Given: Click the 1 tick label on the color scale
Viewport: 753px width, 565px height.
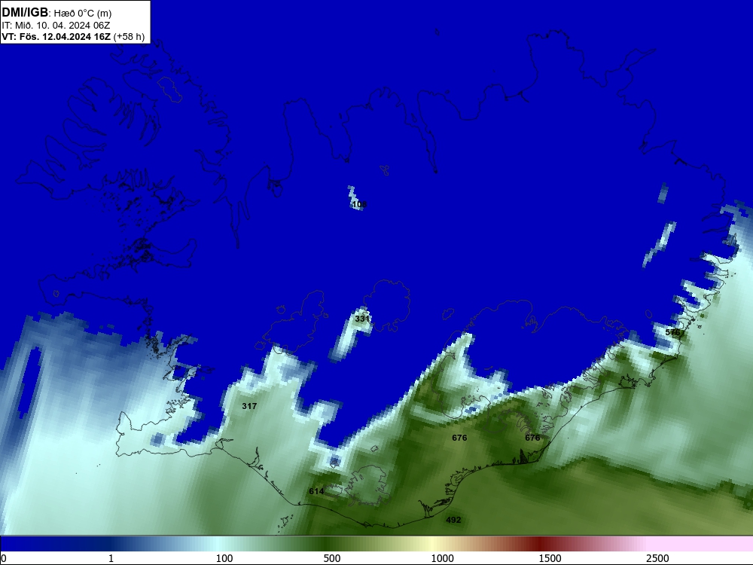Looking at the screenshot, I should (x=111, y=558).
